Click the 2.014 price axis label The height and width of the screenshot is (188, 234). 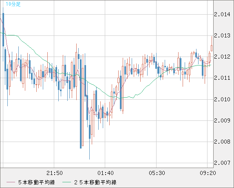click(x=222, y=15)
